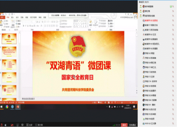The image size is (177, 127).
Task: Click the Quick Styles icon in the Drawing group
Action: click(95, 22)
